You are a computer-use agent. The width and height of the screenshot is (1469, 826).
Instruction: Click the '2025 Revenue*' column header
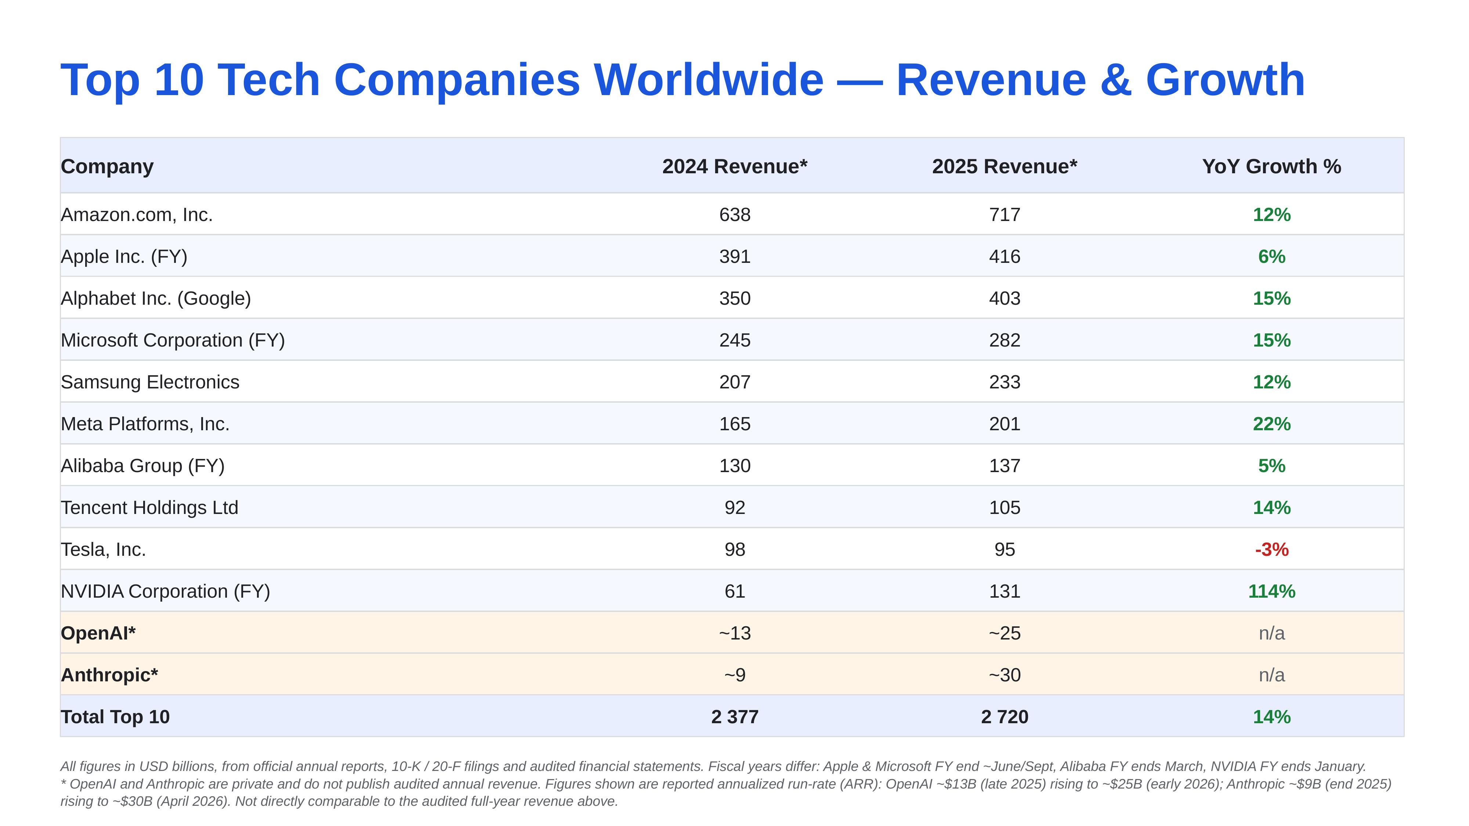click(1004, 166)
